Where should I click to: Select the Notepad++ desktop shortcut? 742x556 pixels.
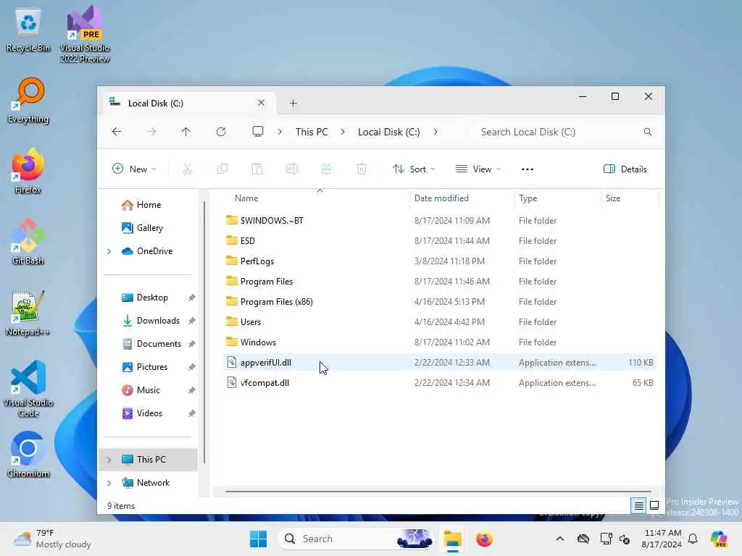tap(28, 313)
